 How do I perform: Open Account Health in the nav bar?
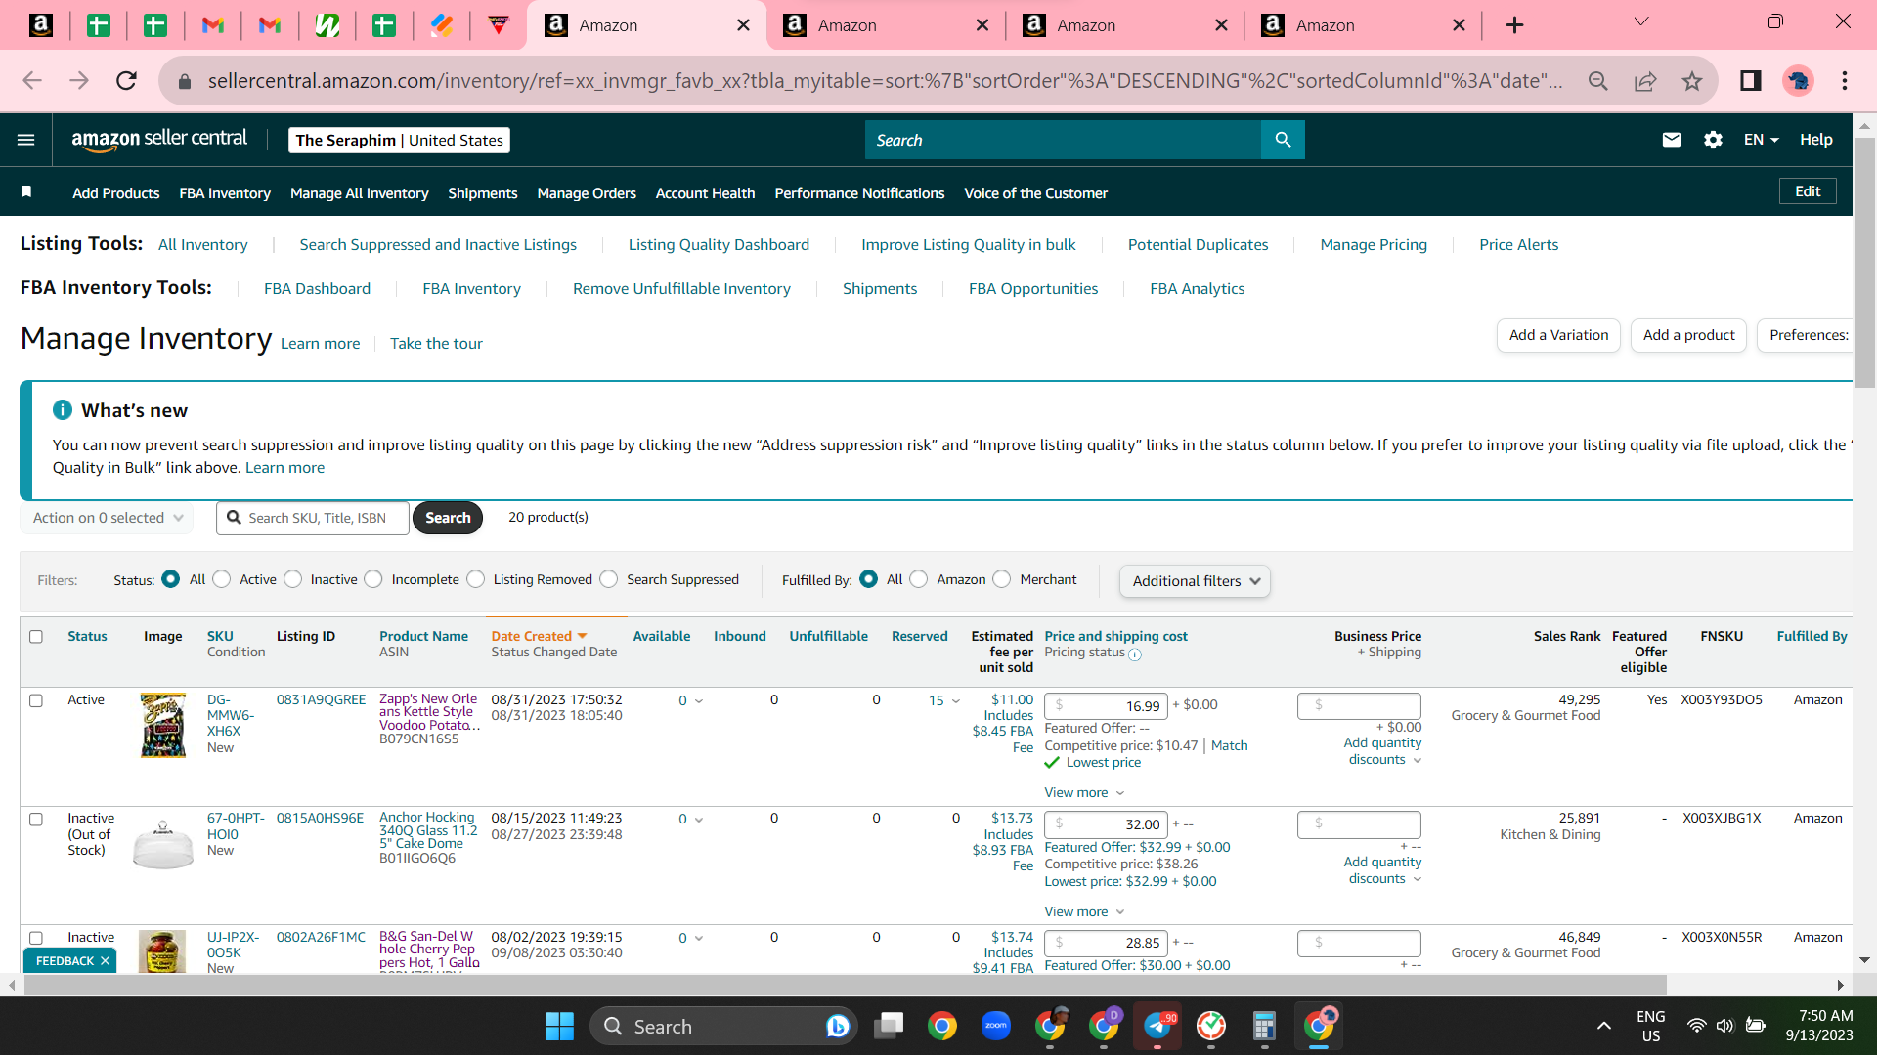(705, 193)
